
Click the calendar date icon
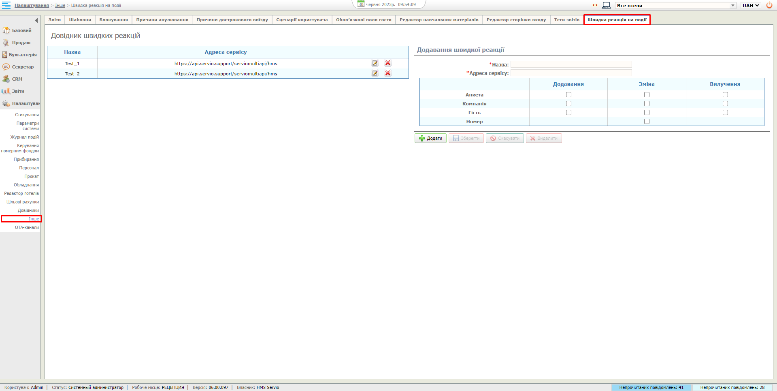pyautogui.click(x=361, y=4)
